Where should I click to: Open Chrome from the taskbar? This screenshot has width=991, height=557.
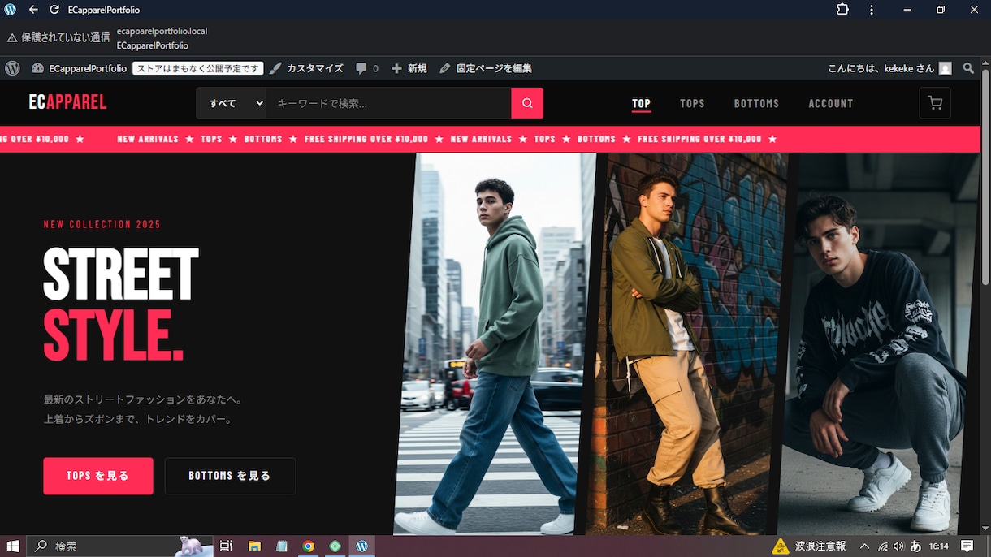coord(309,546)
